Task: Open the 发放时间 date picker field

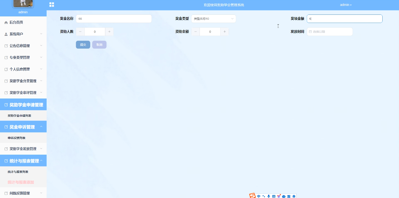Action: (330, 32)
